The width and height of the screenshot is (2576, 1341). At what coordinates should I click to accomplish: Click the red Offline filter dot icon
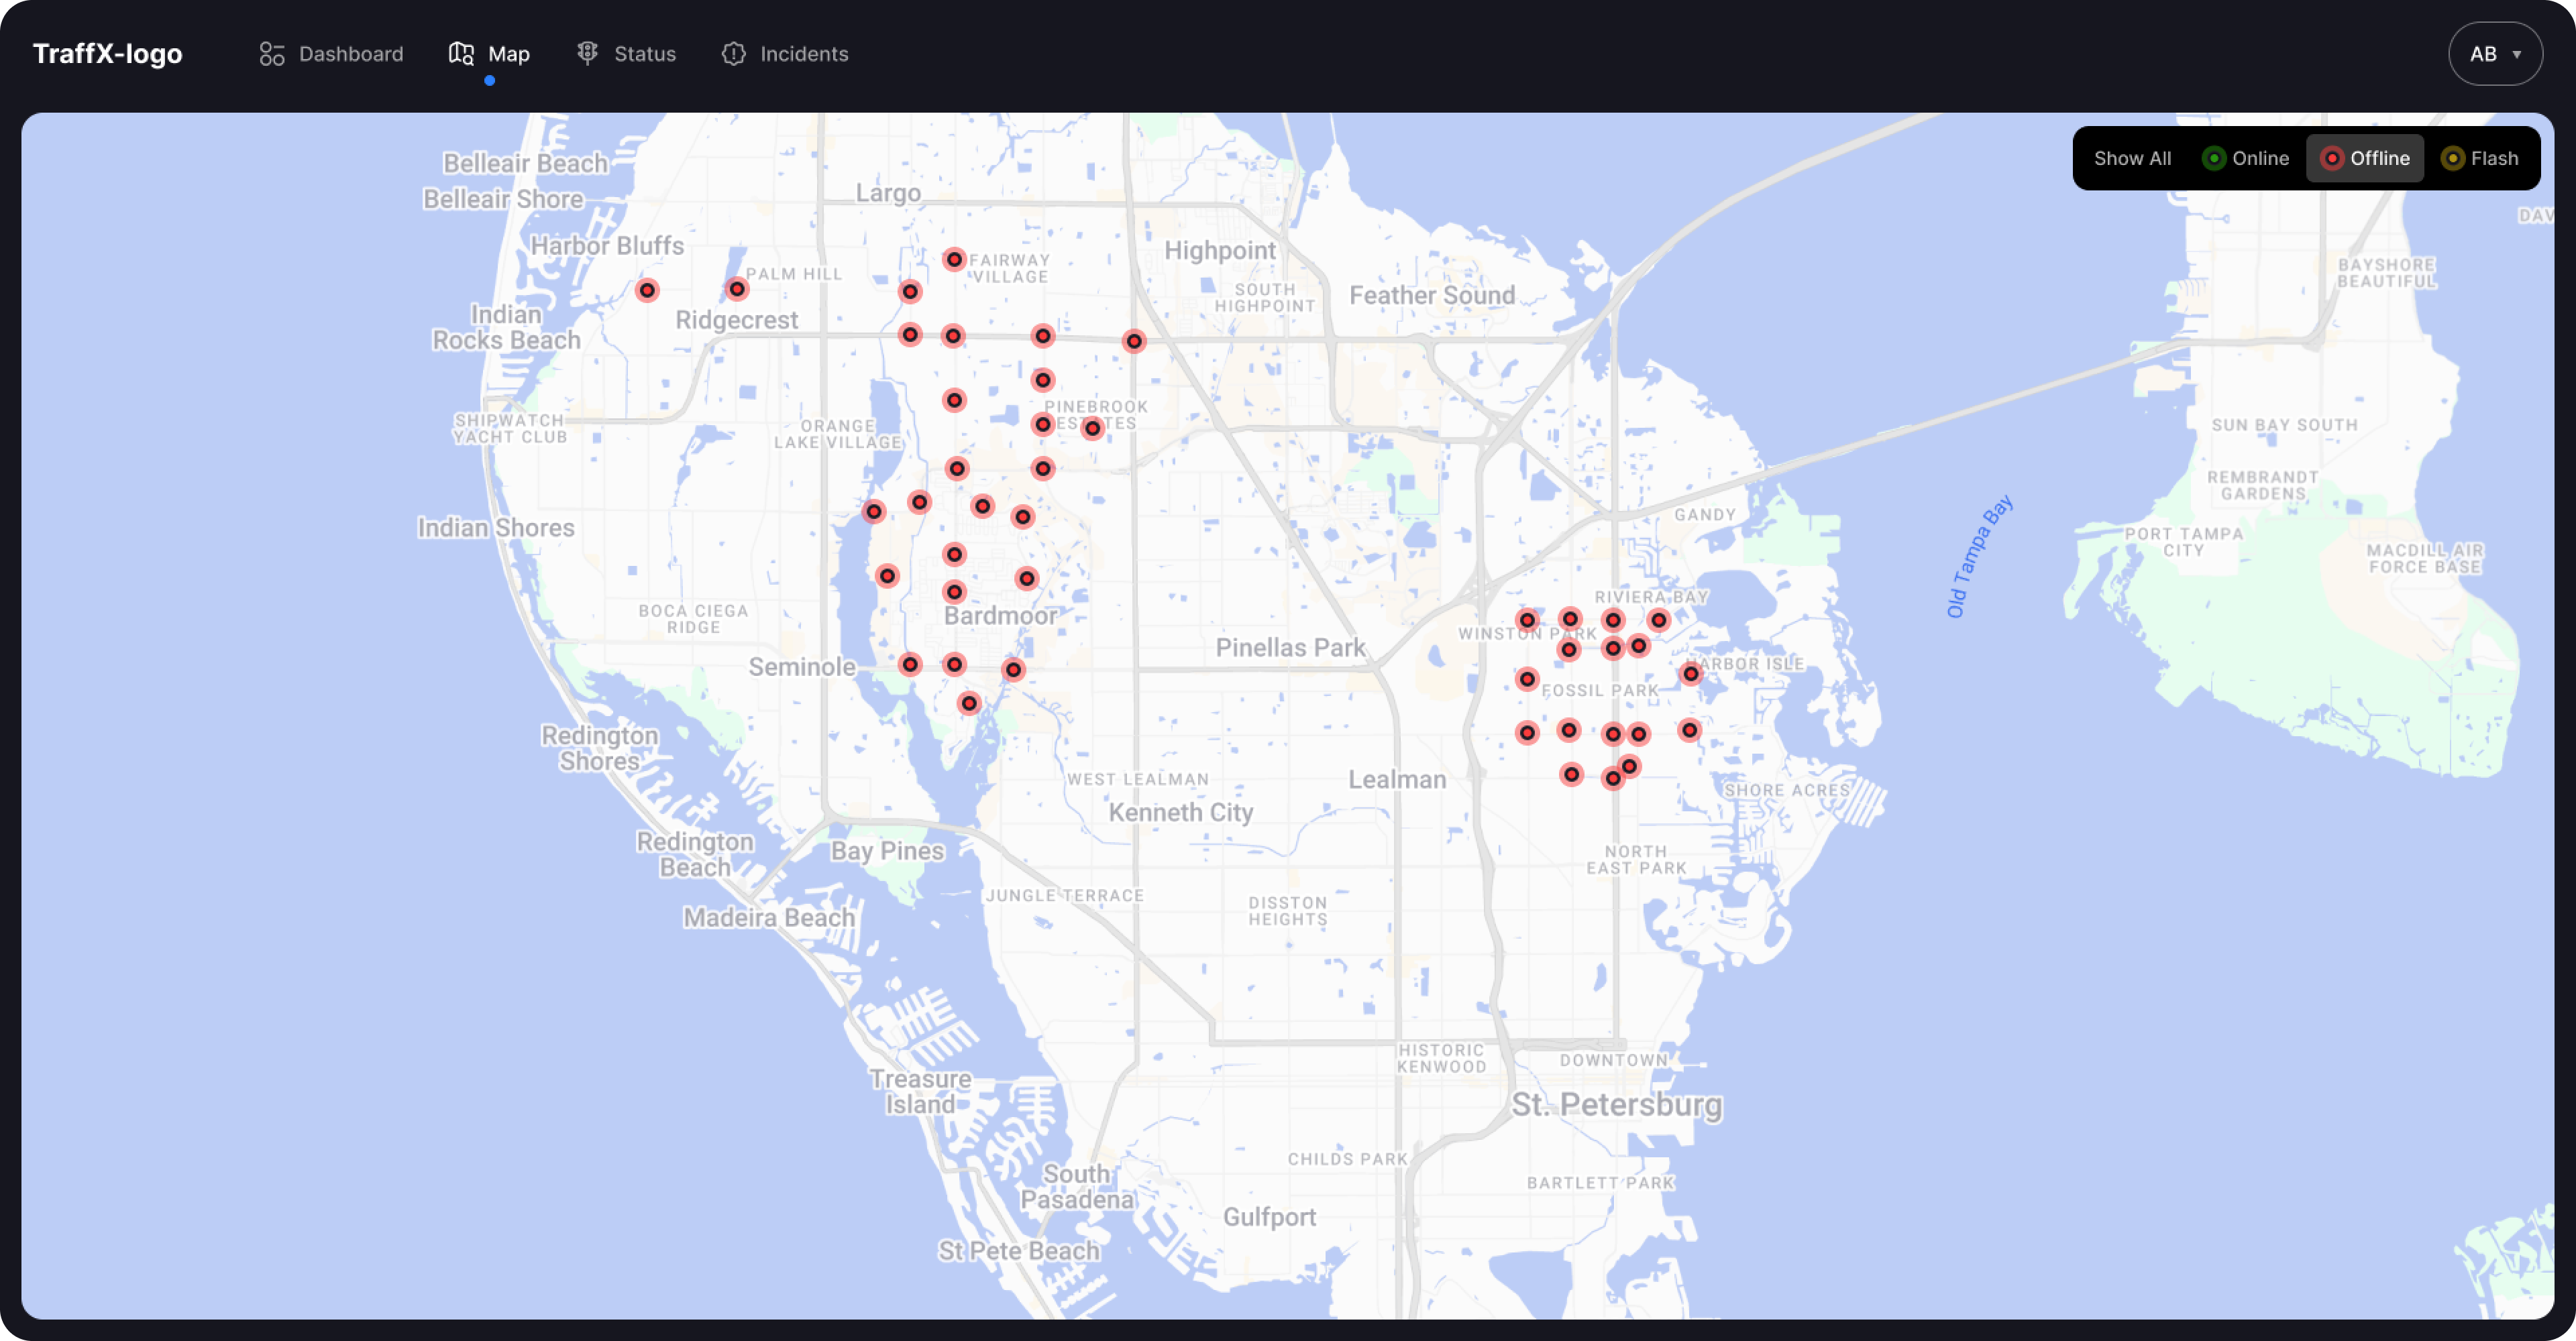pyautogui.click(x=2334, y=158)
